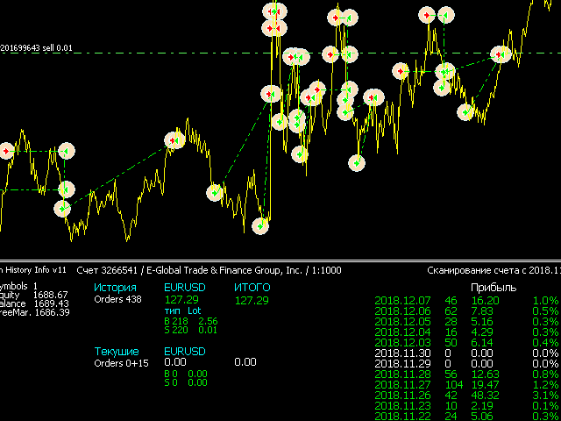The width and height of the screenshot is (561, 421).
Task: Click the trade count 104 for 2018.11.27
Action: pos(454,384)
